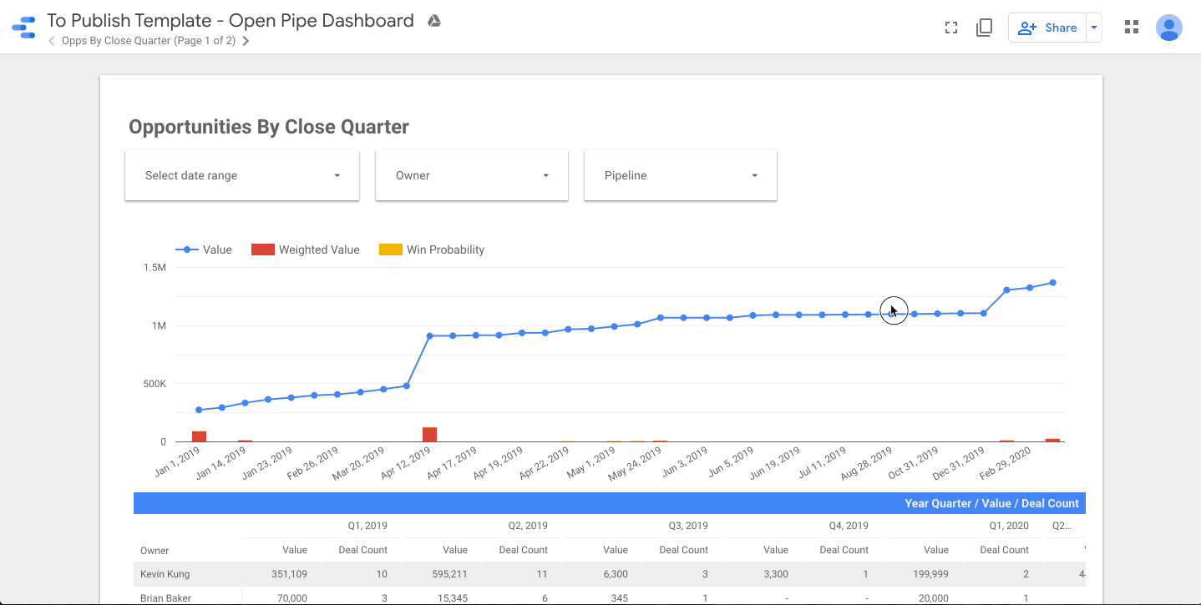1201x605 pixels.
Task: Click the report title text
Action: (230, 21)
